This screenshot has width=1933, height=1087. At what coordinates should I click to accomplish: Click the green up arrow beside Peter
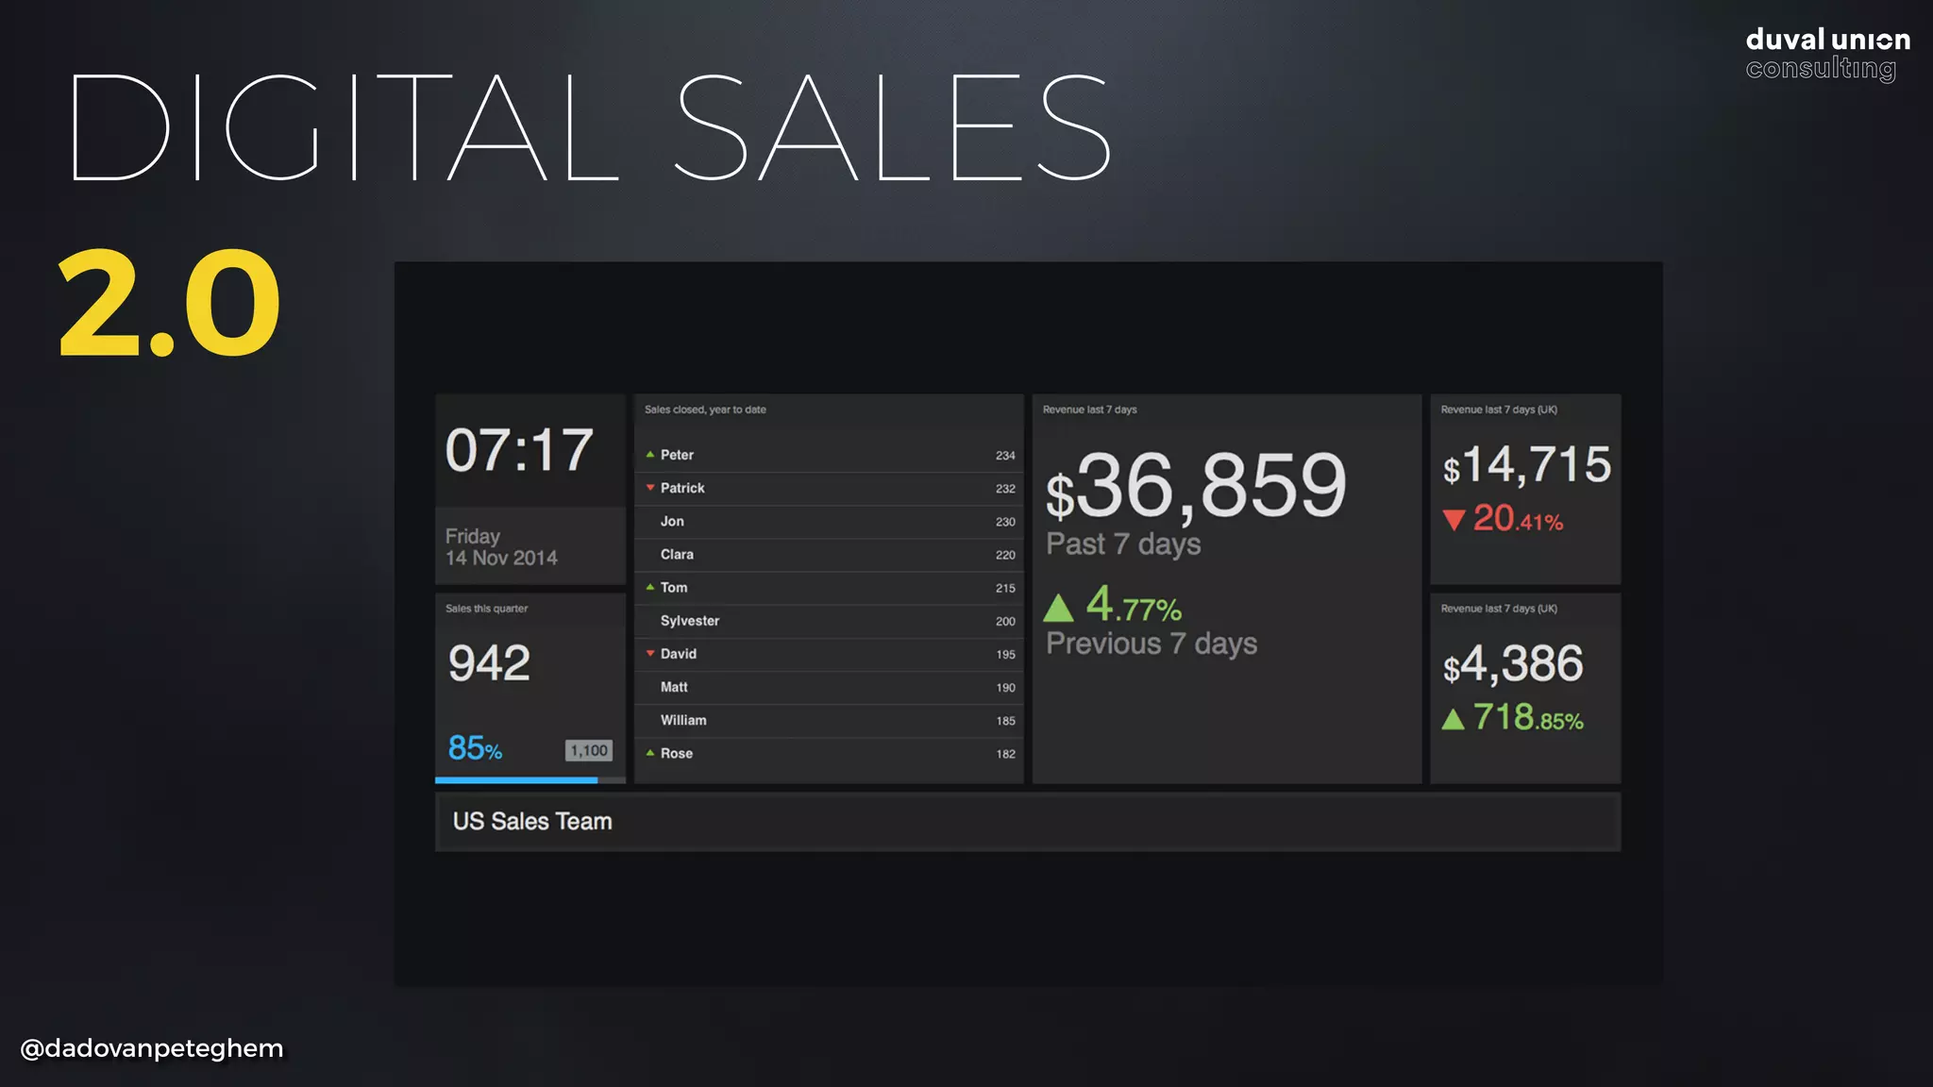[649, 455]
